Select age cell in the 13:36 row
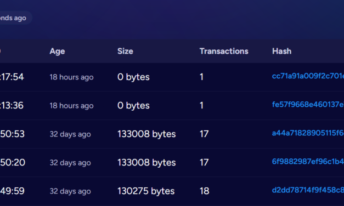 pyautogui.click(x=71, y=106)
